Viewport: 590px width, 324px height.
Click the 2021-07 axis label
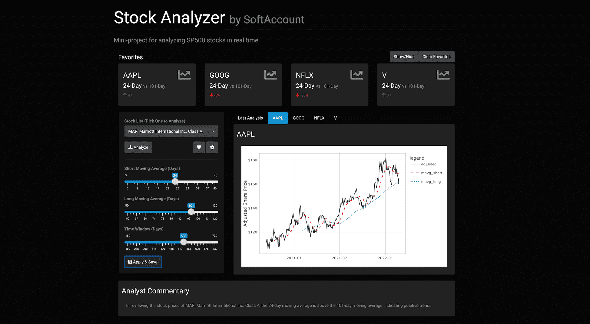(x=339, y=258)
